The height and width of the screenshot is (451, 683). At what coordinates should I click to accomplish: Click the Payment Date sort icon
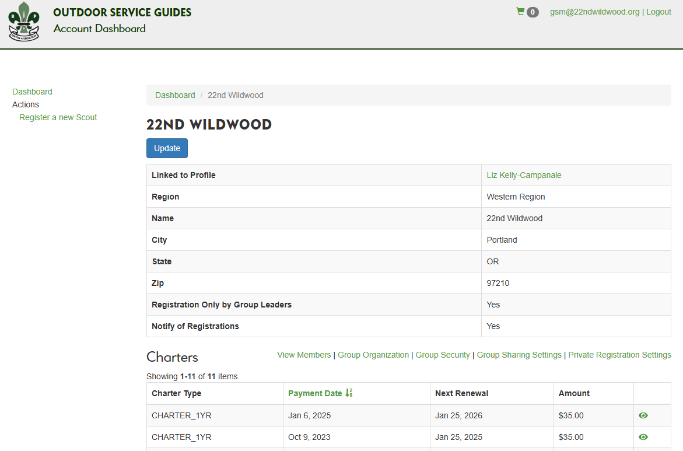(349, 393)
